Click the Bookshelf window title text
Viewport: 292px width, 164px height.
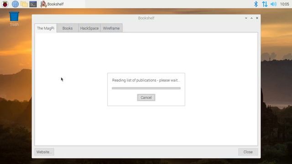coord(146,18)
